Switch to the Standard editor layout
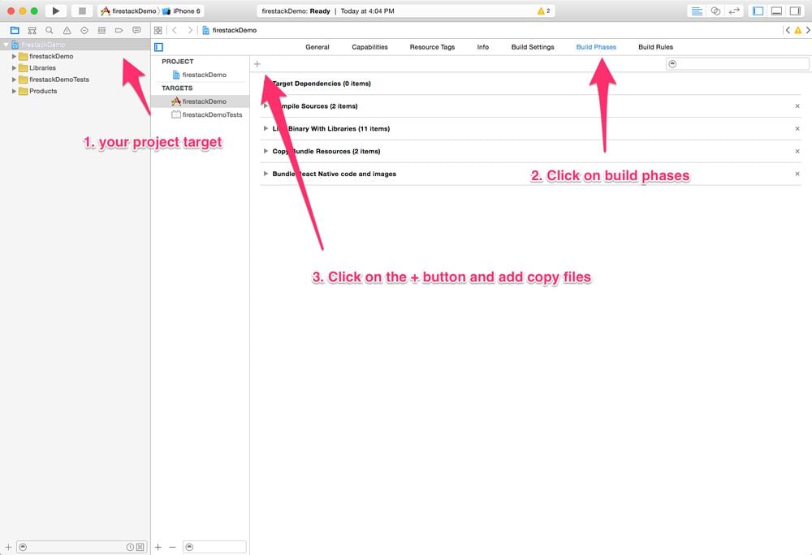Image resolution: width=812 pixels, height=555 pixels. [x=697, y=11]
